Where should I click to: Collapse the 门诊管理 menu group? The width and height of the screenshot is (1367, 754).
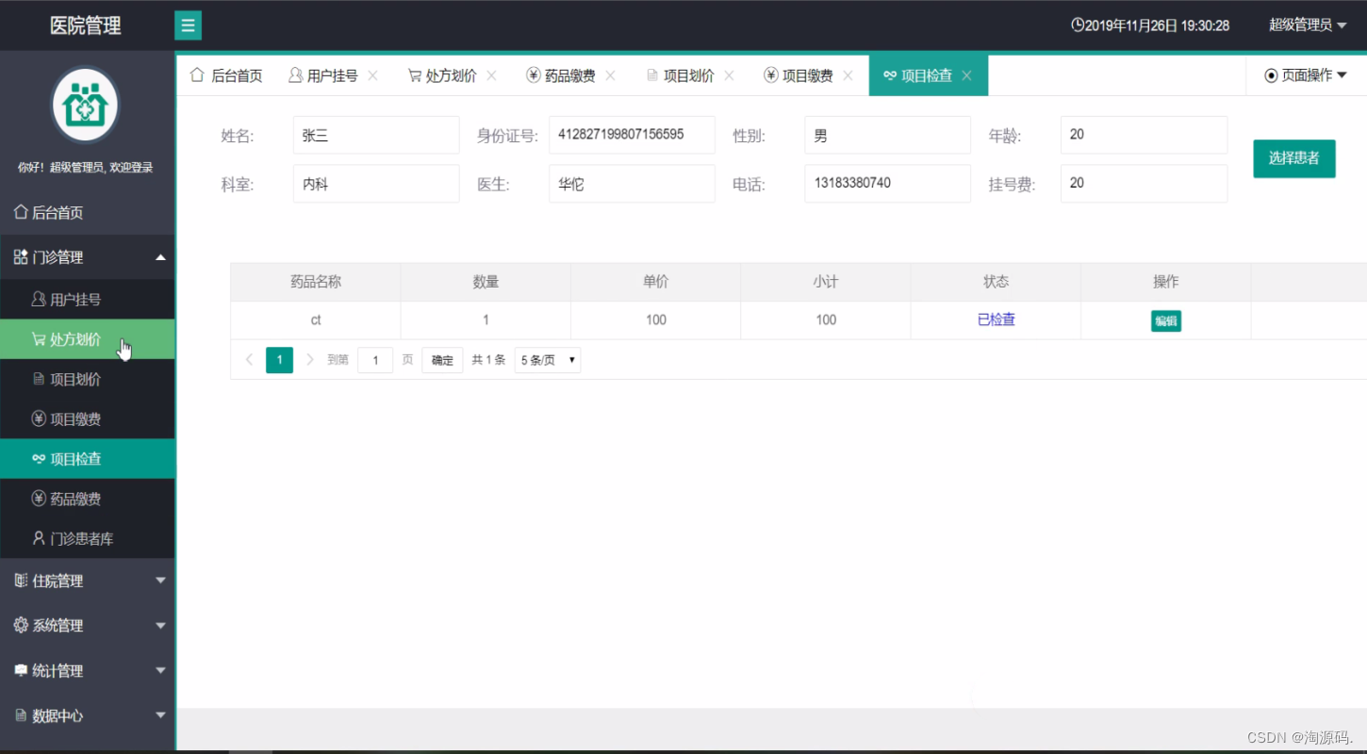[87, 256]
